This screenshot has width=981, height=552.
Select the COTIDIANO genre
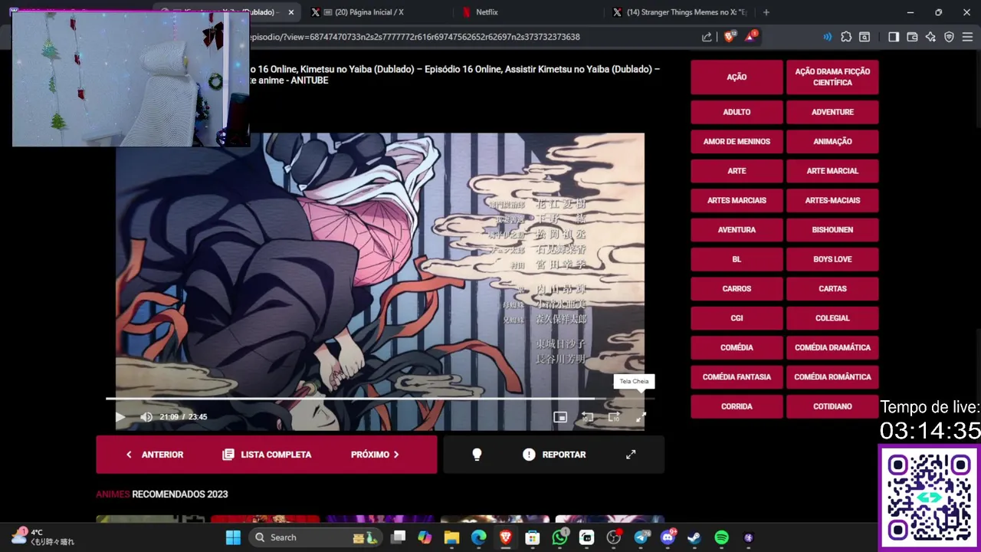[832, 407]
